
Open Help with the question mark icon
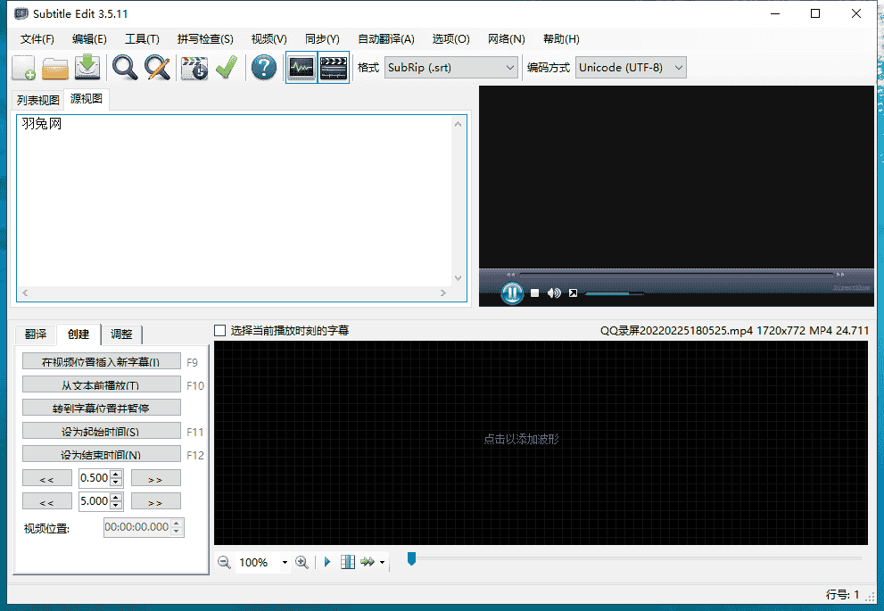264,68
